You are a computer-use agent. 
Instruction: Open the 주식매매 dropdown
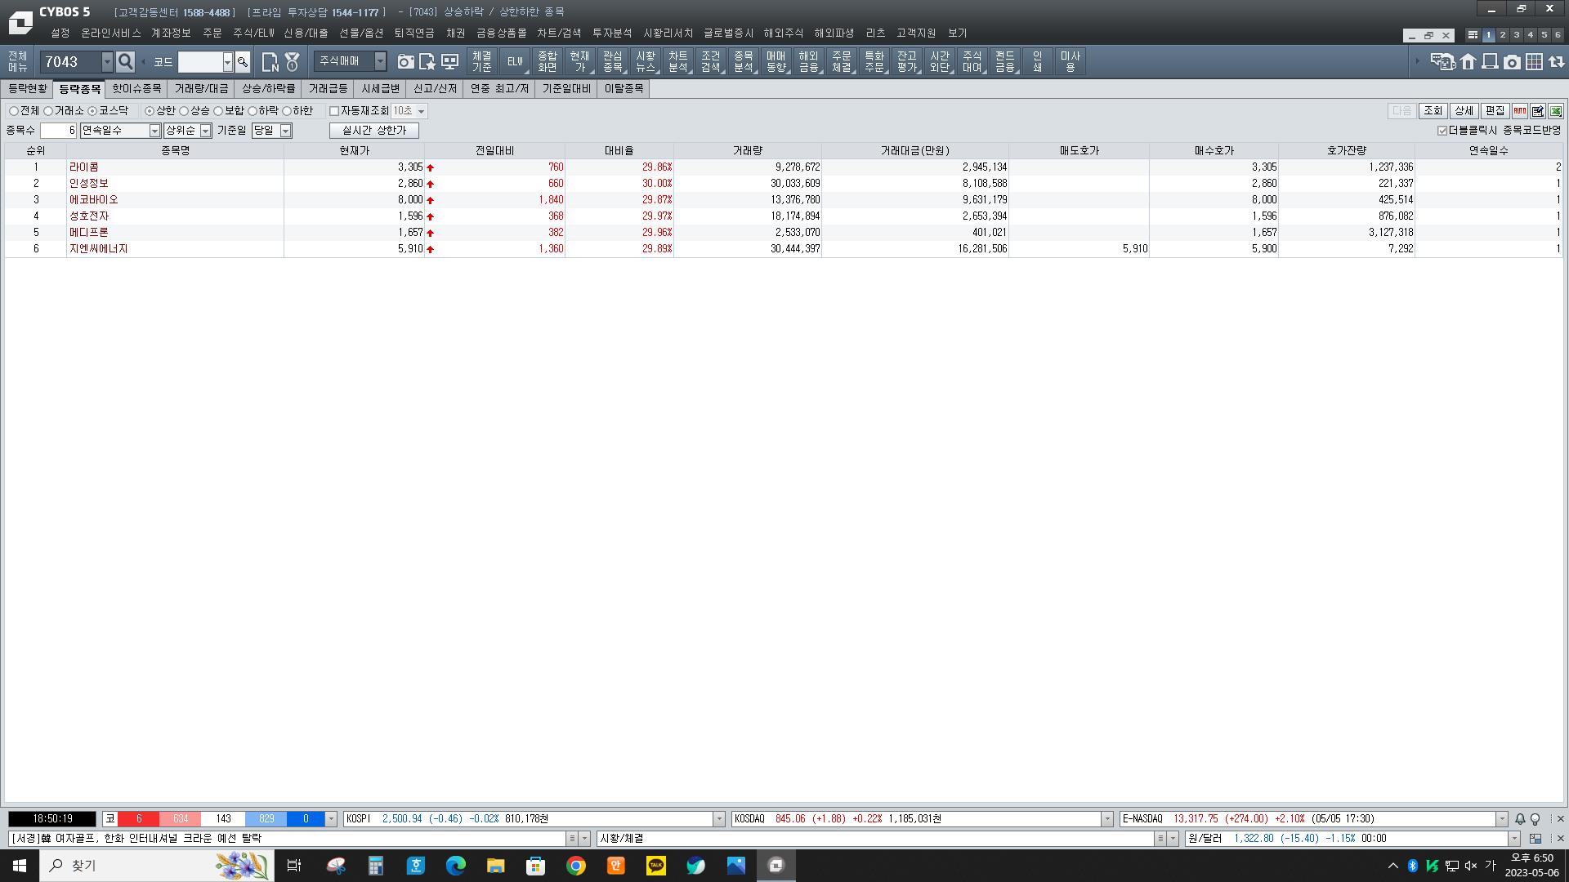pyautogui.click(x=380, y=61)
